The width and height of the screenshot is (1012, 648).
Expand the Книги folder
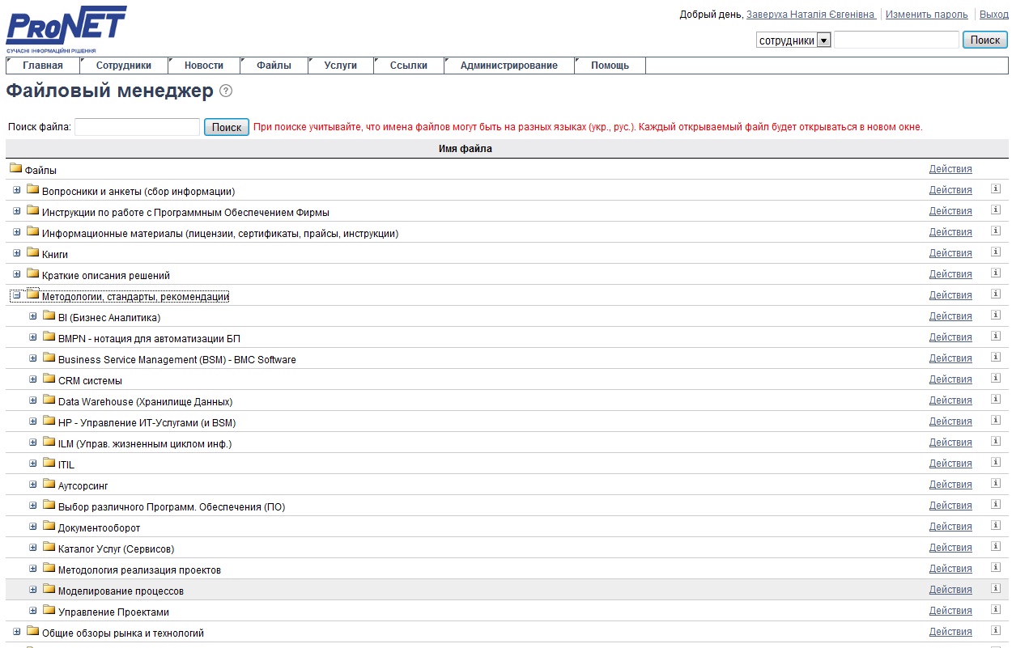click(x=17, y=253)
